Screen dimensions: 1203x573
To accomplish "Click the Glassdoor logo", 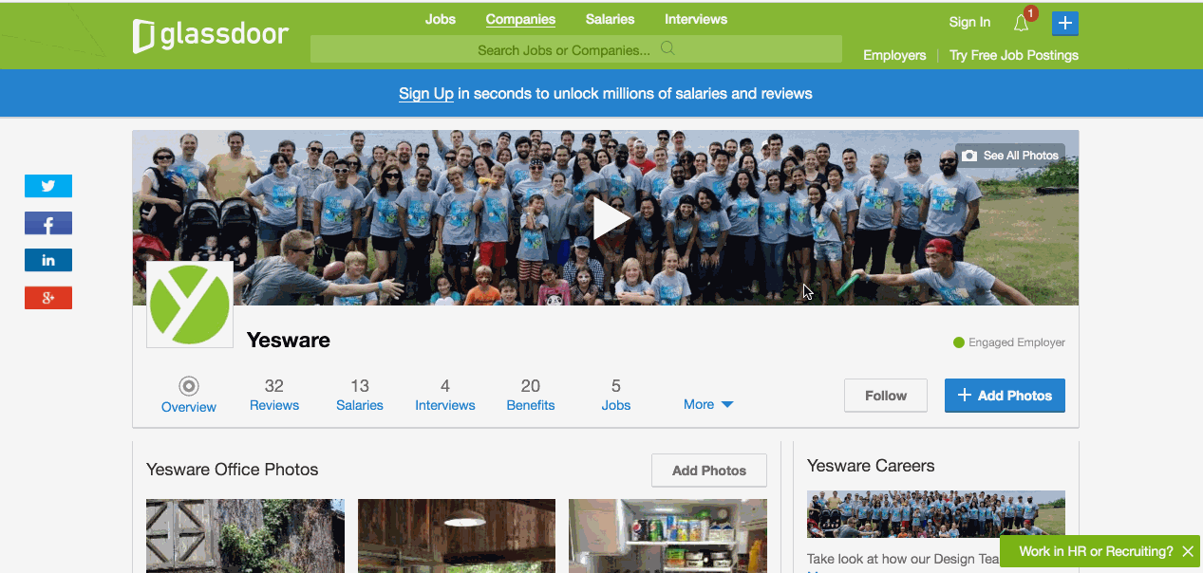I will pyautogui.click(x=211, y=36).
